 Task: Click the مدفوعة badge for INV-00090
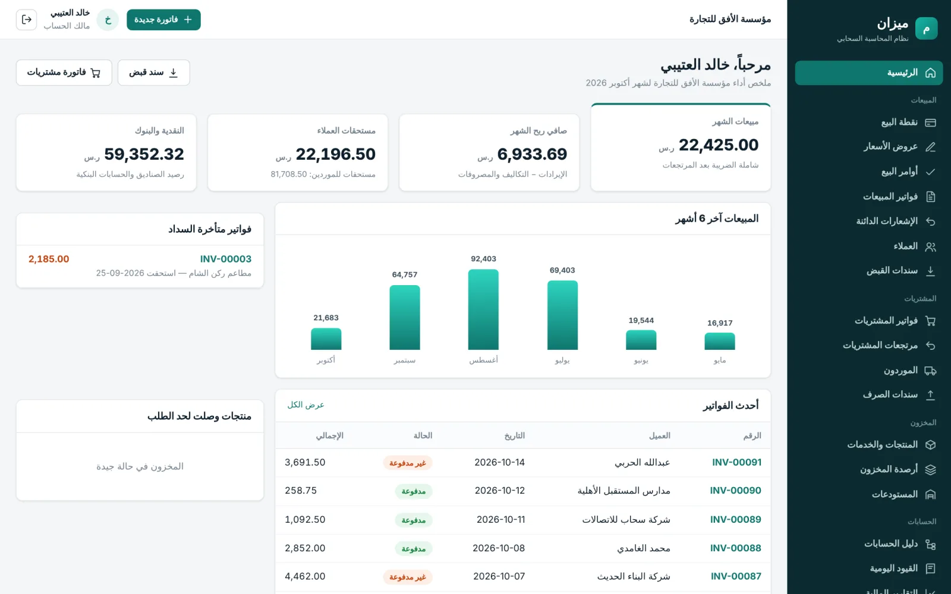tap(413, 492)
